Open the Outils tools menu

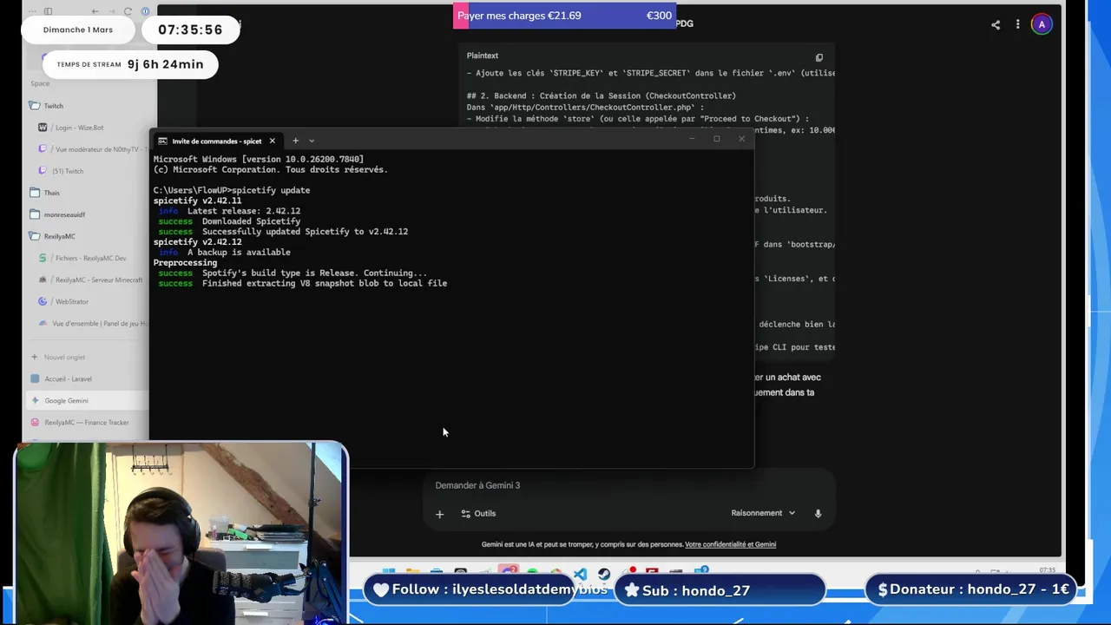pos(478,513)
